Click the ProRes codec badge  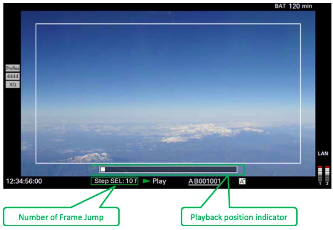pos(13,68)
